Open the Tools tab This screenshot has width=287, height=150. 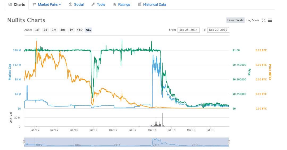[98, 5]
